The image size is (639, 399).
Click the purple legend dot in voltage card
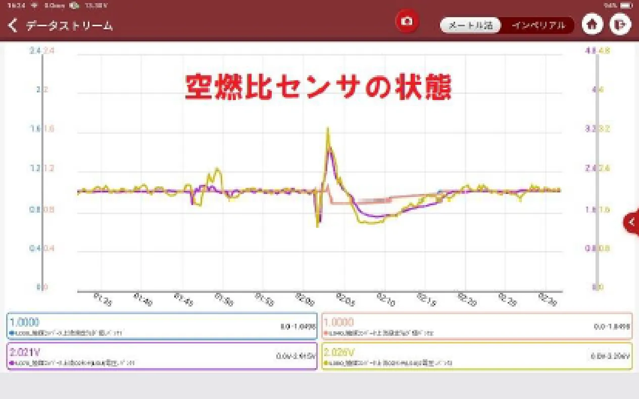pos(12,363)
